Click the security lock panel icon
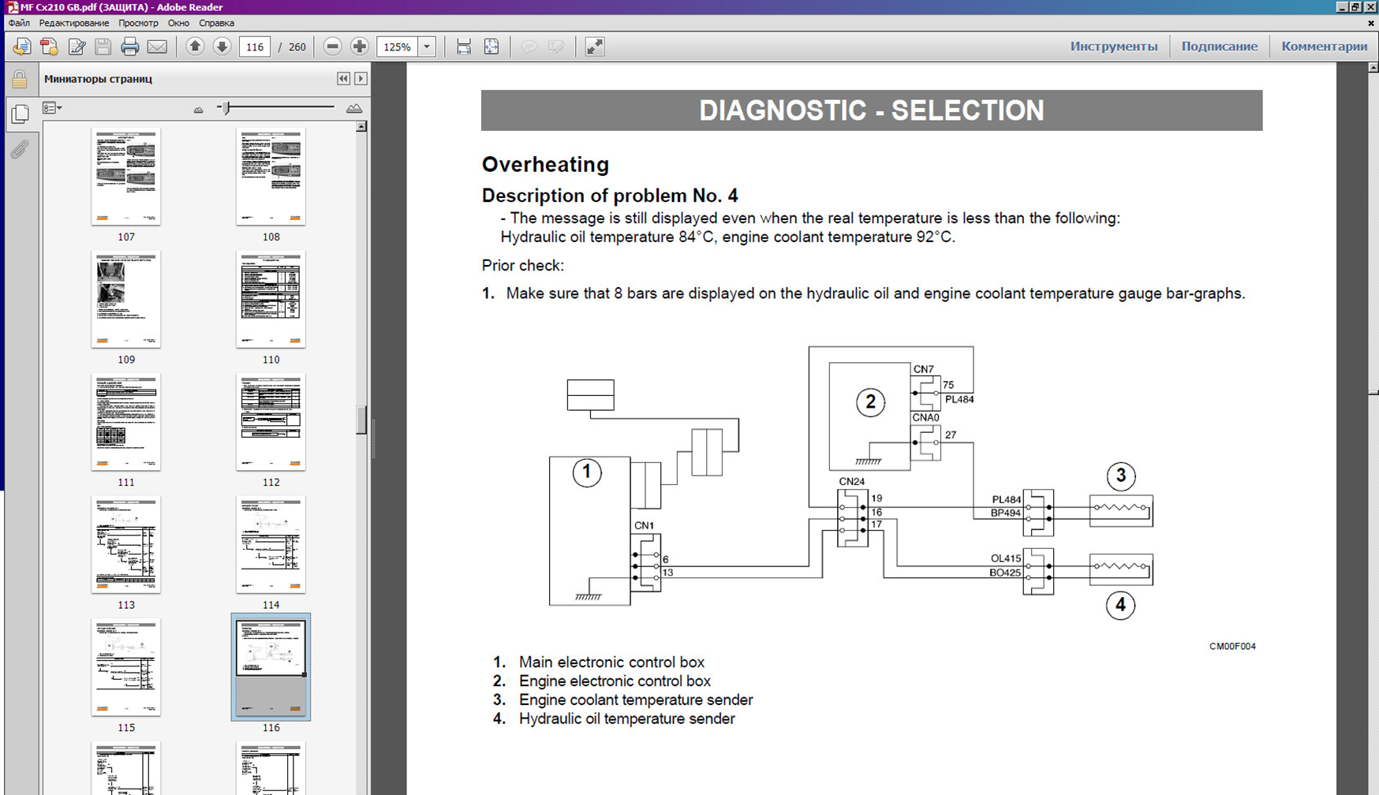 [20, 80]
